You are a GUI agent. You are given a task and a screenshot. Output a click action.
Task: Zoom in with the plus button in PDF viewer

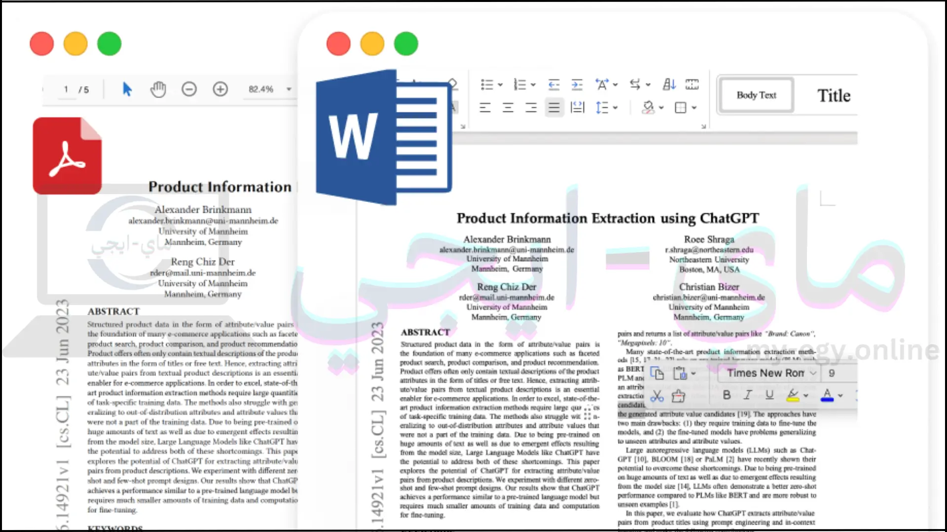click(x=220, y=89)
